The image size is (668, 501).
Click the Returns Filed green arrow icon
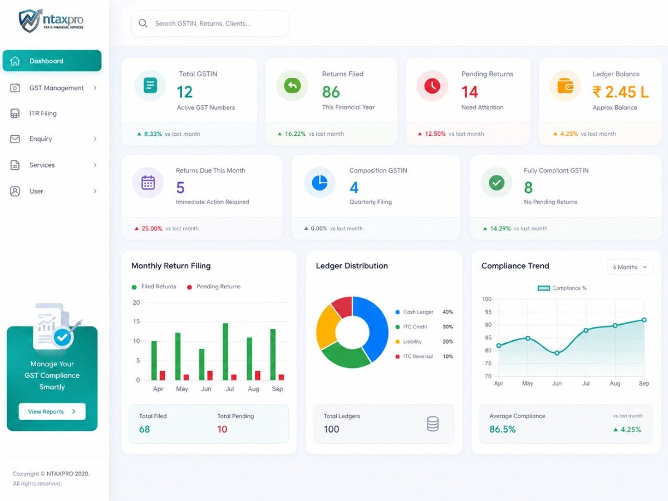coord(292,85)
